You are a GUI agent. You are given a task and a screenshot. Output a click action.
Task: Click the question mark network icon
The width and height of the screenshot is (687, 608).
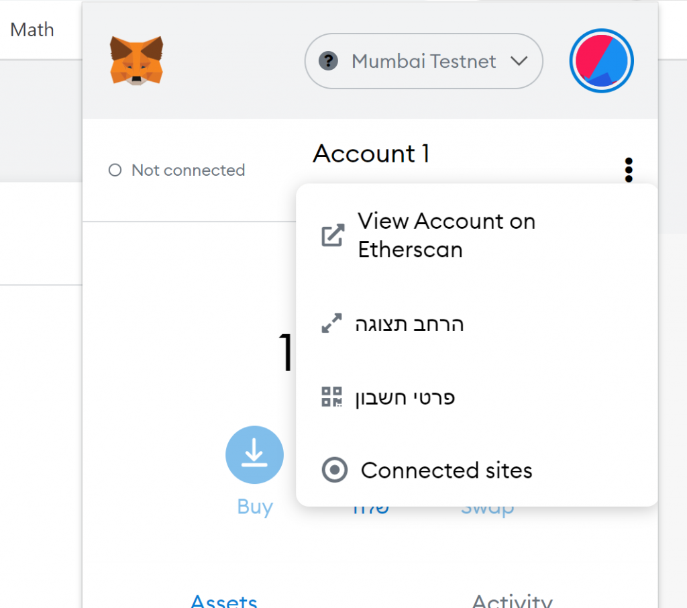point(327,62)
